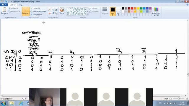The width and height of the screenshot is (189, 106).
Task: Click the zoom slider handle
Action: [x=179, y=99]
